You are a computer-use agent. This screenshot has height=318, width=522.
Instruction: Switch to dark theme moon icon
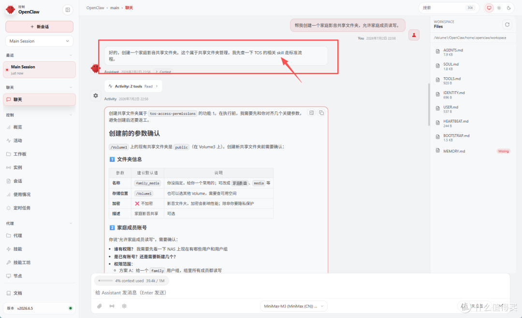[x=508, y=8]
